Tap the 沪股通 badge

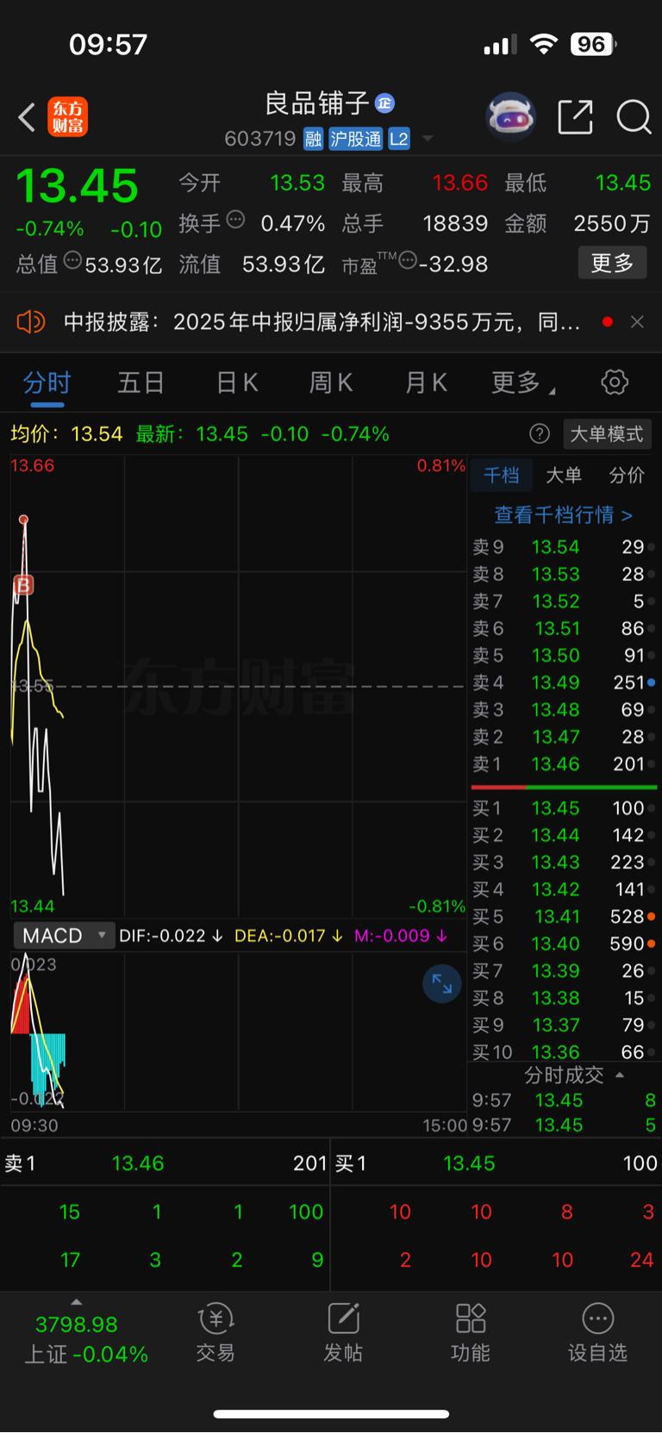pos(355,139)
